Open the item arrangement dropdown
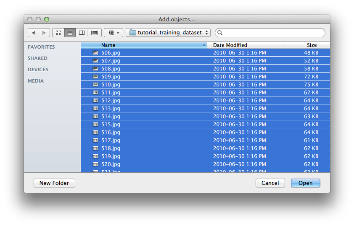The image size is (354, 226). pos(114,33)
